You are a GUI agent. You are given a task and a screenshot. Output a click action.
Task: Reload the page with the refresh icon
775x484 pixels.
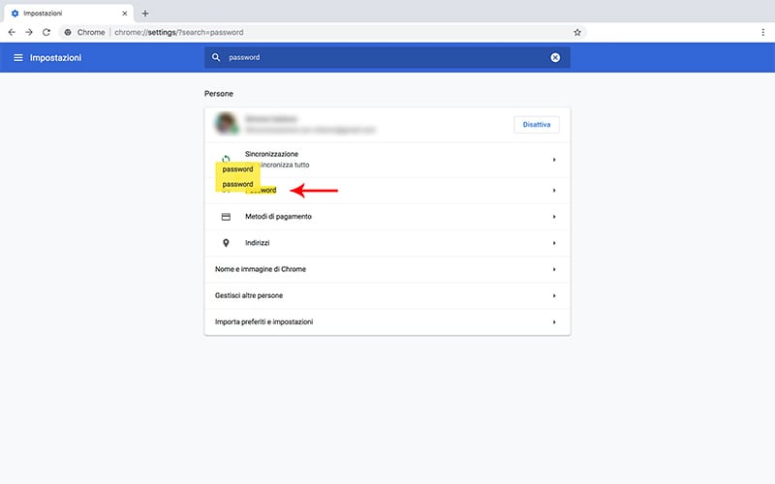(x=46, y=32)
